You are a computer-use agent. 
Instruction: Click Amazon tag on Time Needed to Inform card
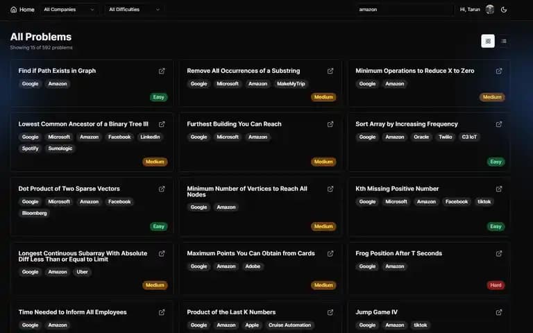pos(58,325)
